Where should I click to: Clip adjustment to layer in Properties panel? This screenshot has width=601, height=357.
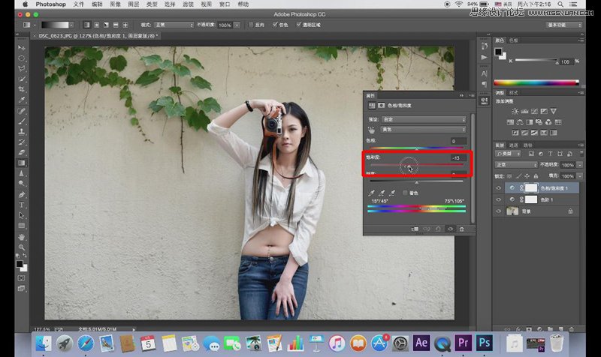[415, 229]
